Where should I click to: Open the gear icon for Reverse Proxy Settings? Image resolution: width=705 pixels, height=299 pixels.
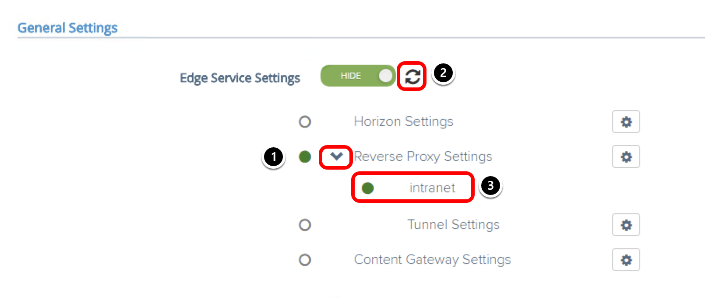(x=625, y=156)
